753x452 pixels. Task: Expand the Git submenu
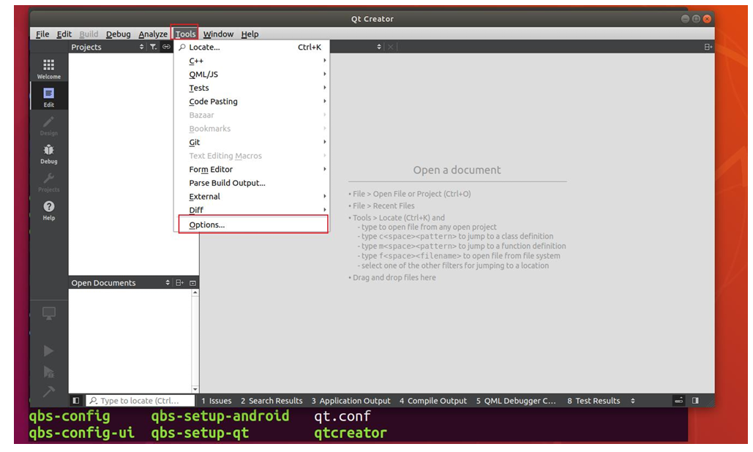pyautogui.click(x=252, y=142)
